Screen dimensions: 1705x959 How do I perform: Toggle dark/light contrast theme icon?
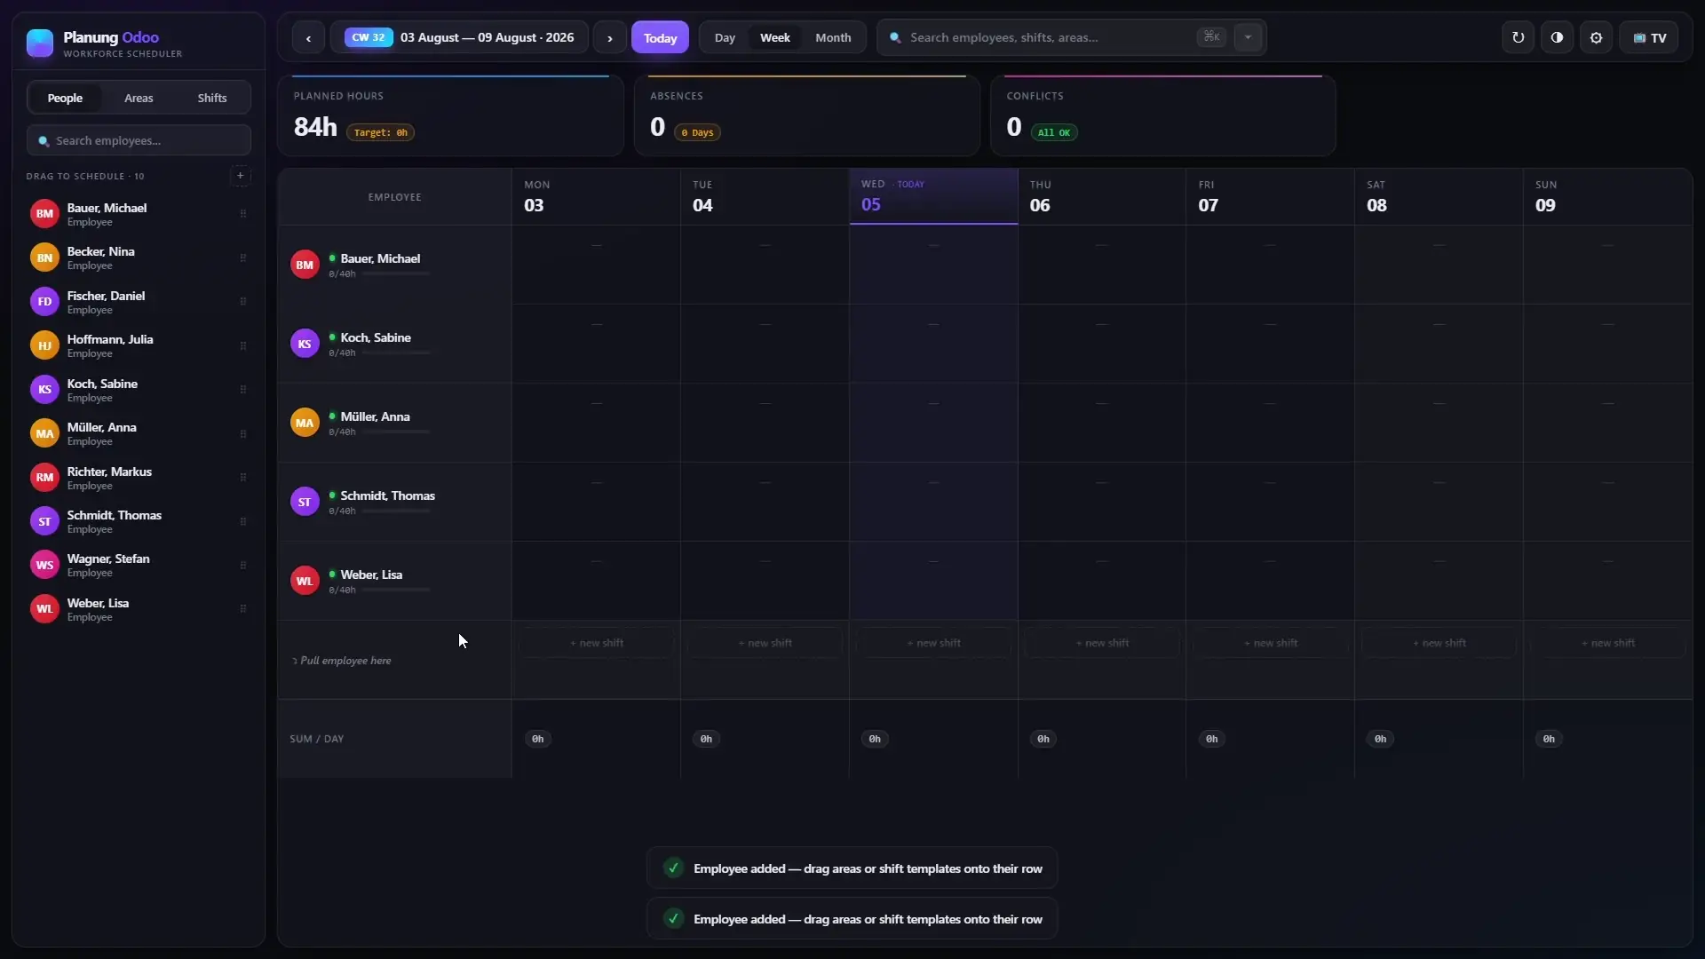tap(1557, 37)
